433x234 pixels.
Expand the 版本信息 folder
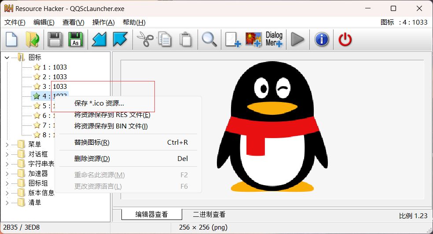(7, 193)
